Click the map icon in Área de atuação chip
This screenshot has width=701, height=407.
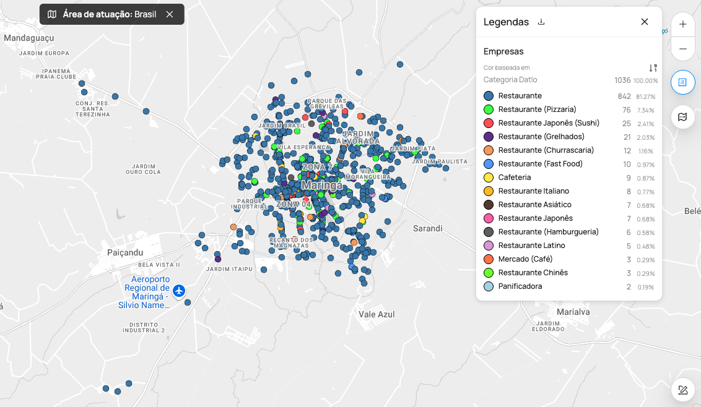52,14
